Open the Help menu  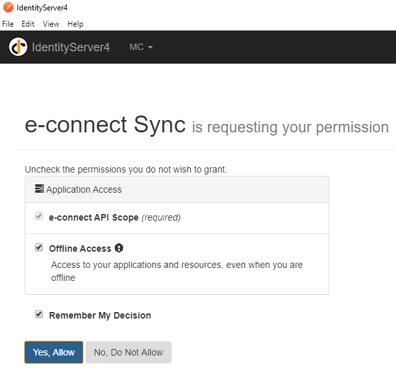[x=75, y=24]
